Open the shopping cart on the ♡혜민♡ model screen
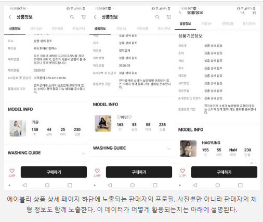This screenshot has width=263, height=222. tap(169, 17)
